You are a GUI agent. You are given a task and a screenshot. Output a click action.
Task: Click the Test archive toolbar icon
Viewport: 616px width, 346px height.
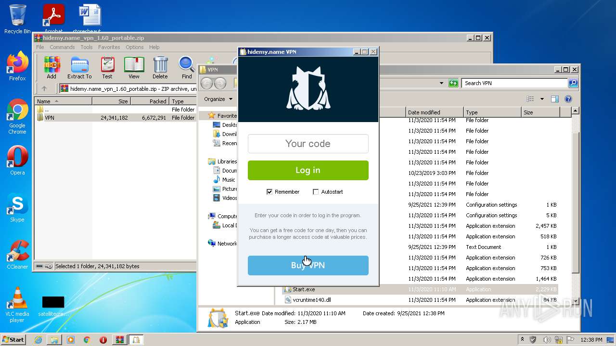pos(107,68)
